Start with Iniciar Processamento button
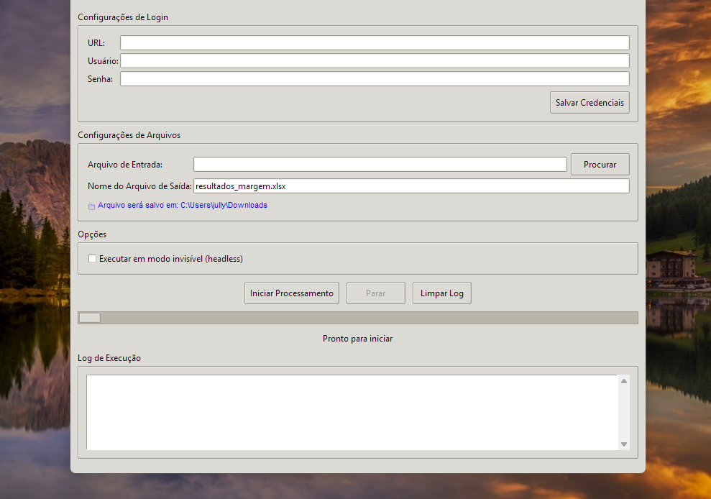Viewport: 711px width, 499px height. coord(291,293)
